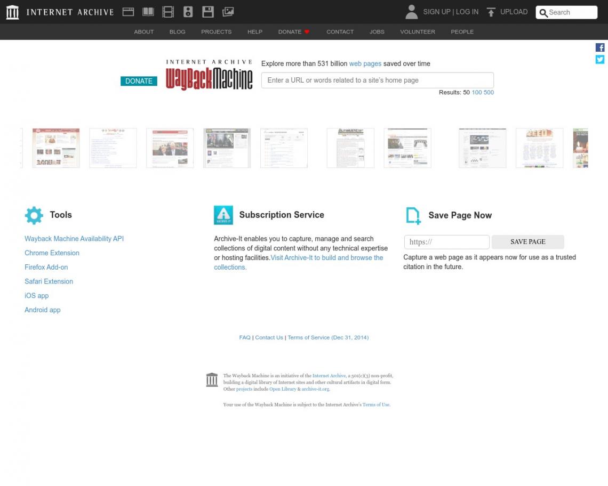Click SIGN UP in the top bar
608x486 pixels.
coord(437,12)
